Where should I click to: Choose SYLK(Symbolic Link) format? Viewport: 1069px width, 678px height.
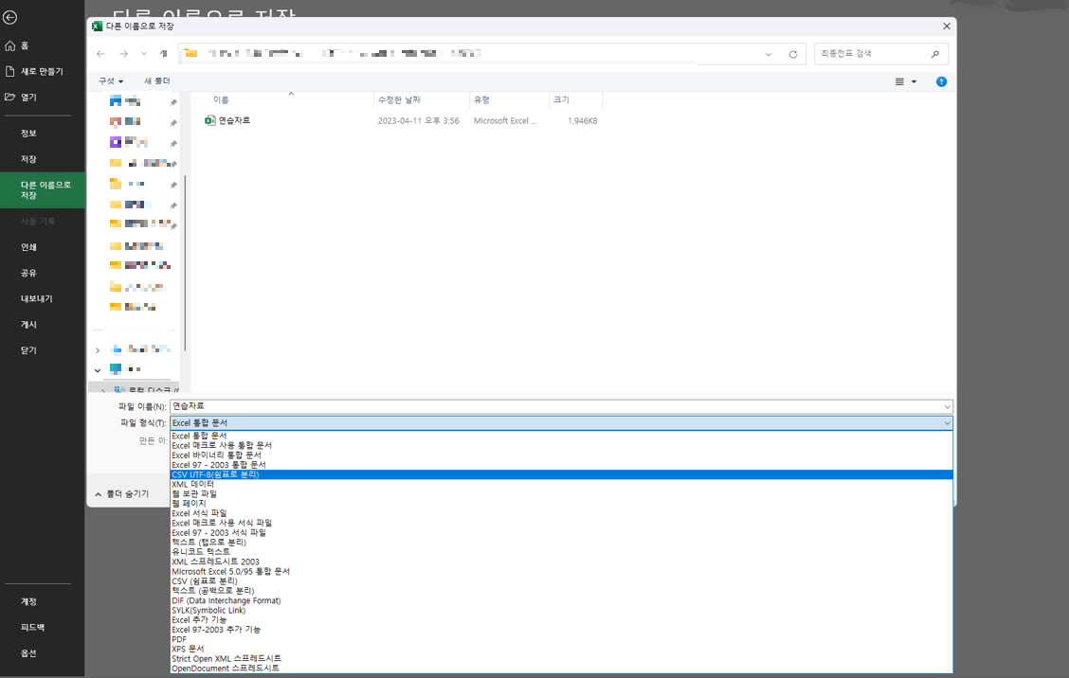click(x=561, y=611)
